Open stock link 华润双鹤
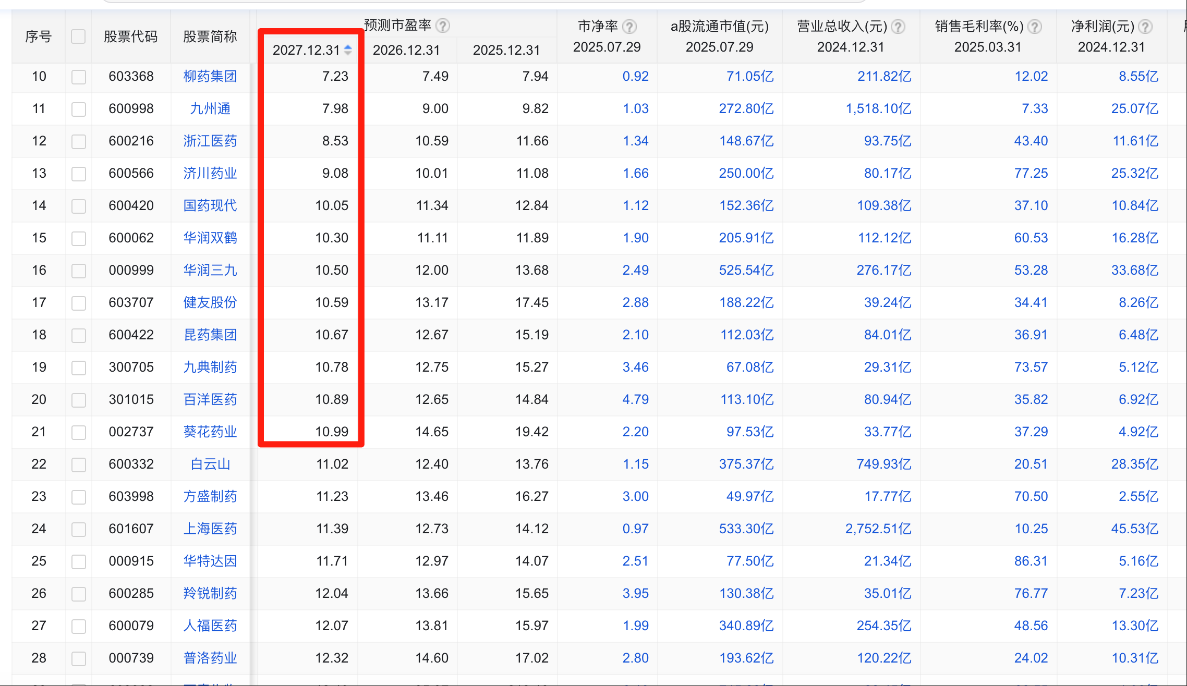 coord(210,238)
